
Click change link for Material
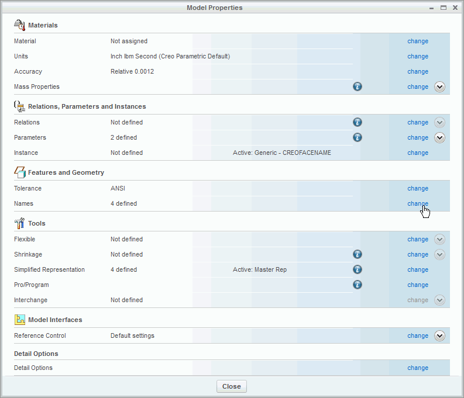(418, 41)
